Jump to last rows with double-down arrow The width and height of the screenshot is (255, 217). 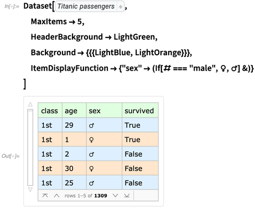point(127,195)
